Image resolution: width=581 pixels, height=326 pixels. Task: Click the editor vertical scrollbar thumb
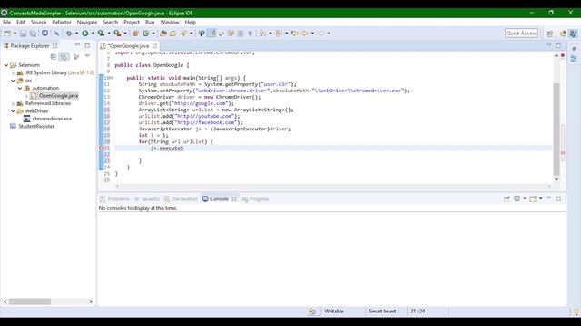(556, 129)
